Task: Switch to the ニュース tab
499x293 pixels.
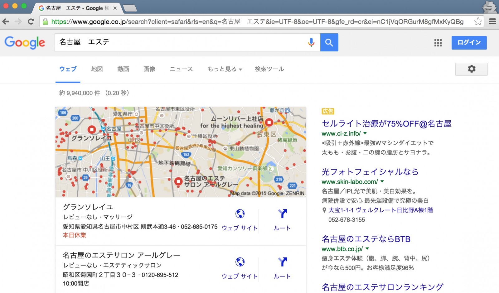Action: (x=181, y=69)
